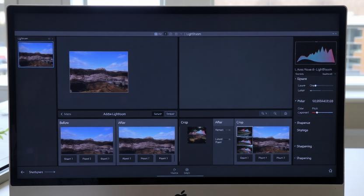Click the small image in the middle Crop panel
The image size is (364, 196).
(197, 135)
